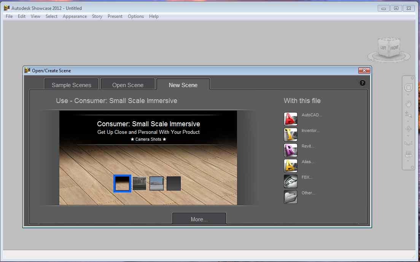Open dialog help question mark icon
The image size is (420, 262).
(x=363, y=83)
